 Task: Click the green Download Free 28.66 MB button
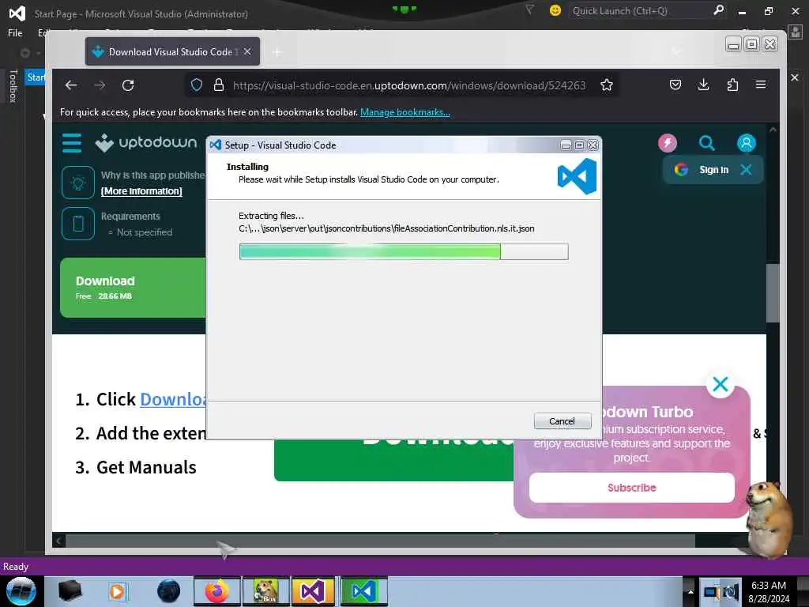[133, 288]
